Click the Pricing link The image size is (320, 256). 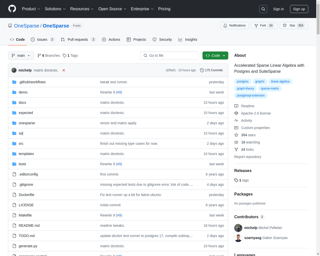click(x=164, y=9)
